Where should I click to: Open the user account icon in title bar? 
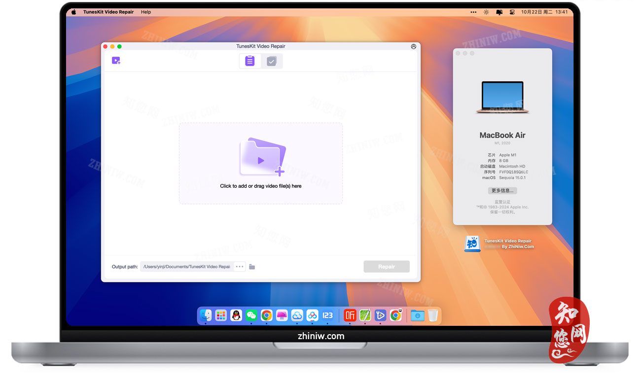point(414,46)
